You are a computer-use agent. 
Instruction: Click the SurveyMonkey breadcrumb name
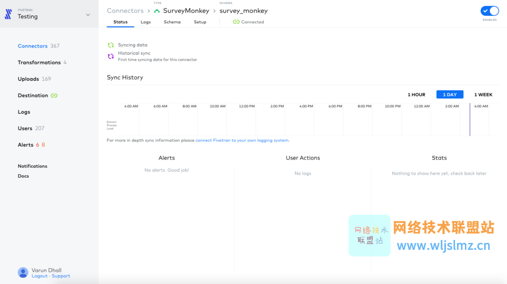coord(186,11)
